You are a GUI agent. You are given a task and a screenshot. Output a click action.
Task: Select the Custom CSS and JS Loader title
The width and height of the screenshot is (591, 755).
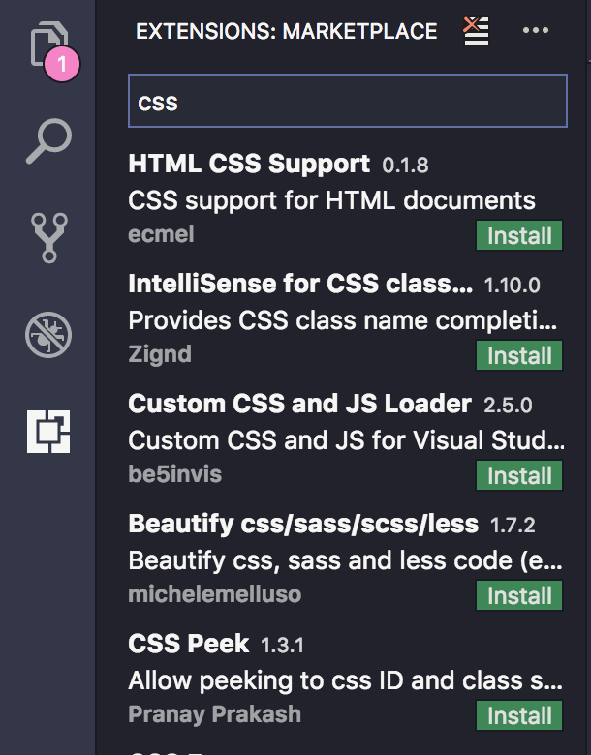click(x=299, y=404)
